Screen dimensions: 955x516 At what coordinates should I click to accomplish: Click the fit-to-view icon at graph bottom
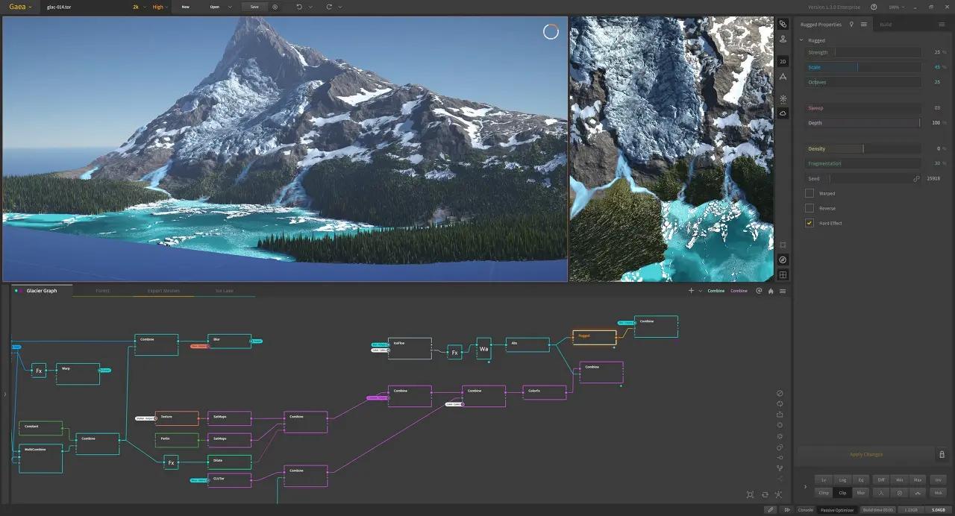[750, 494]
